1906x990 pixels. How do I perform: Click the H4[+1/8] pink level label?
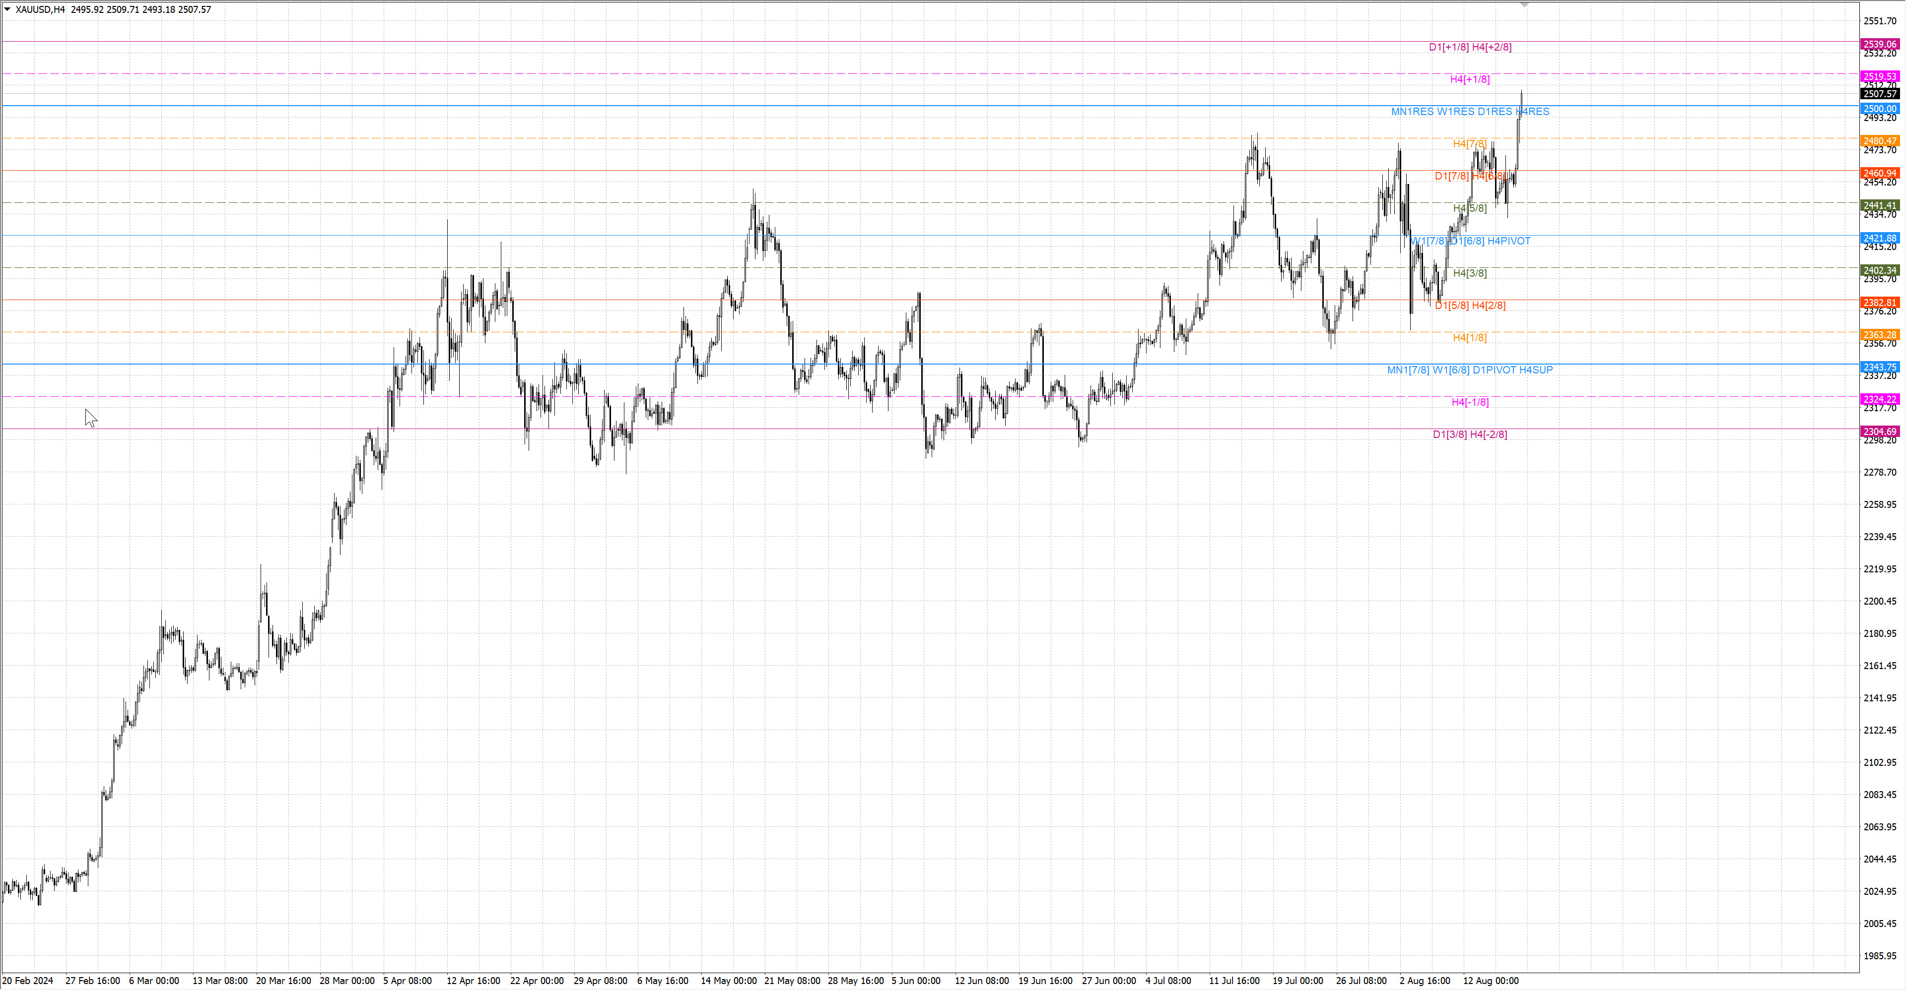1469,79
